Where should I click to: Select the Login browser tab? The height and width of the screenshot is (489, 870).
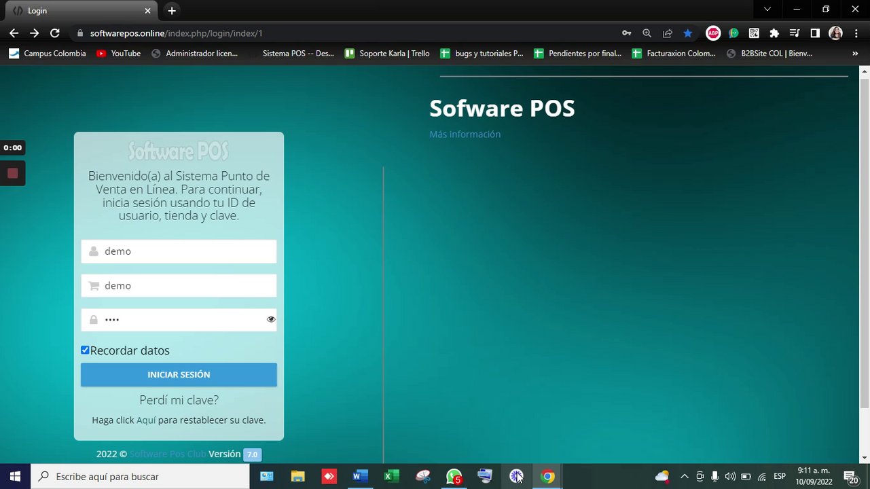81,11
